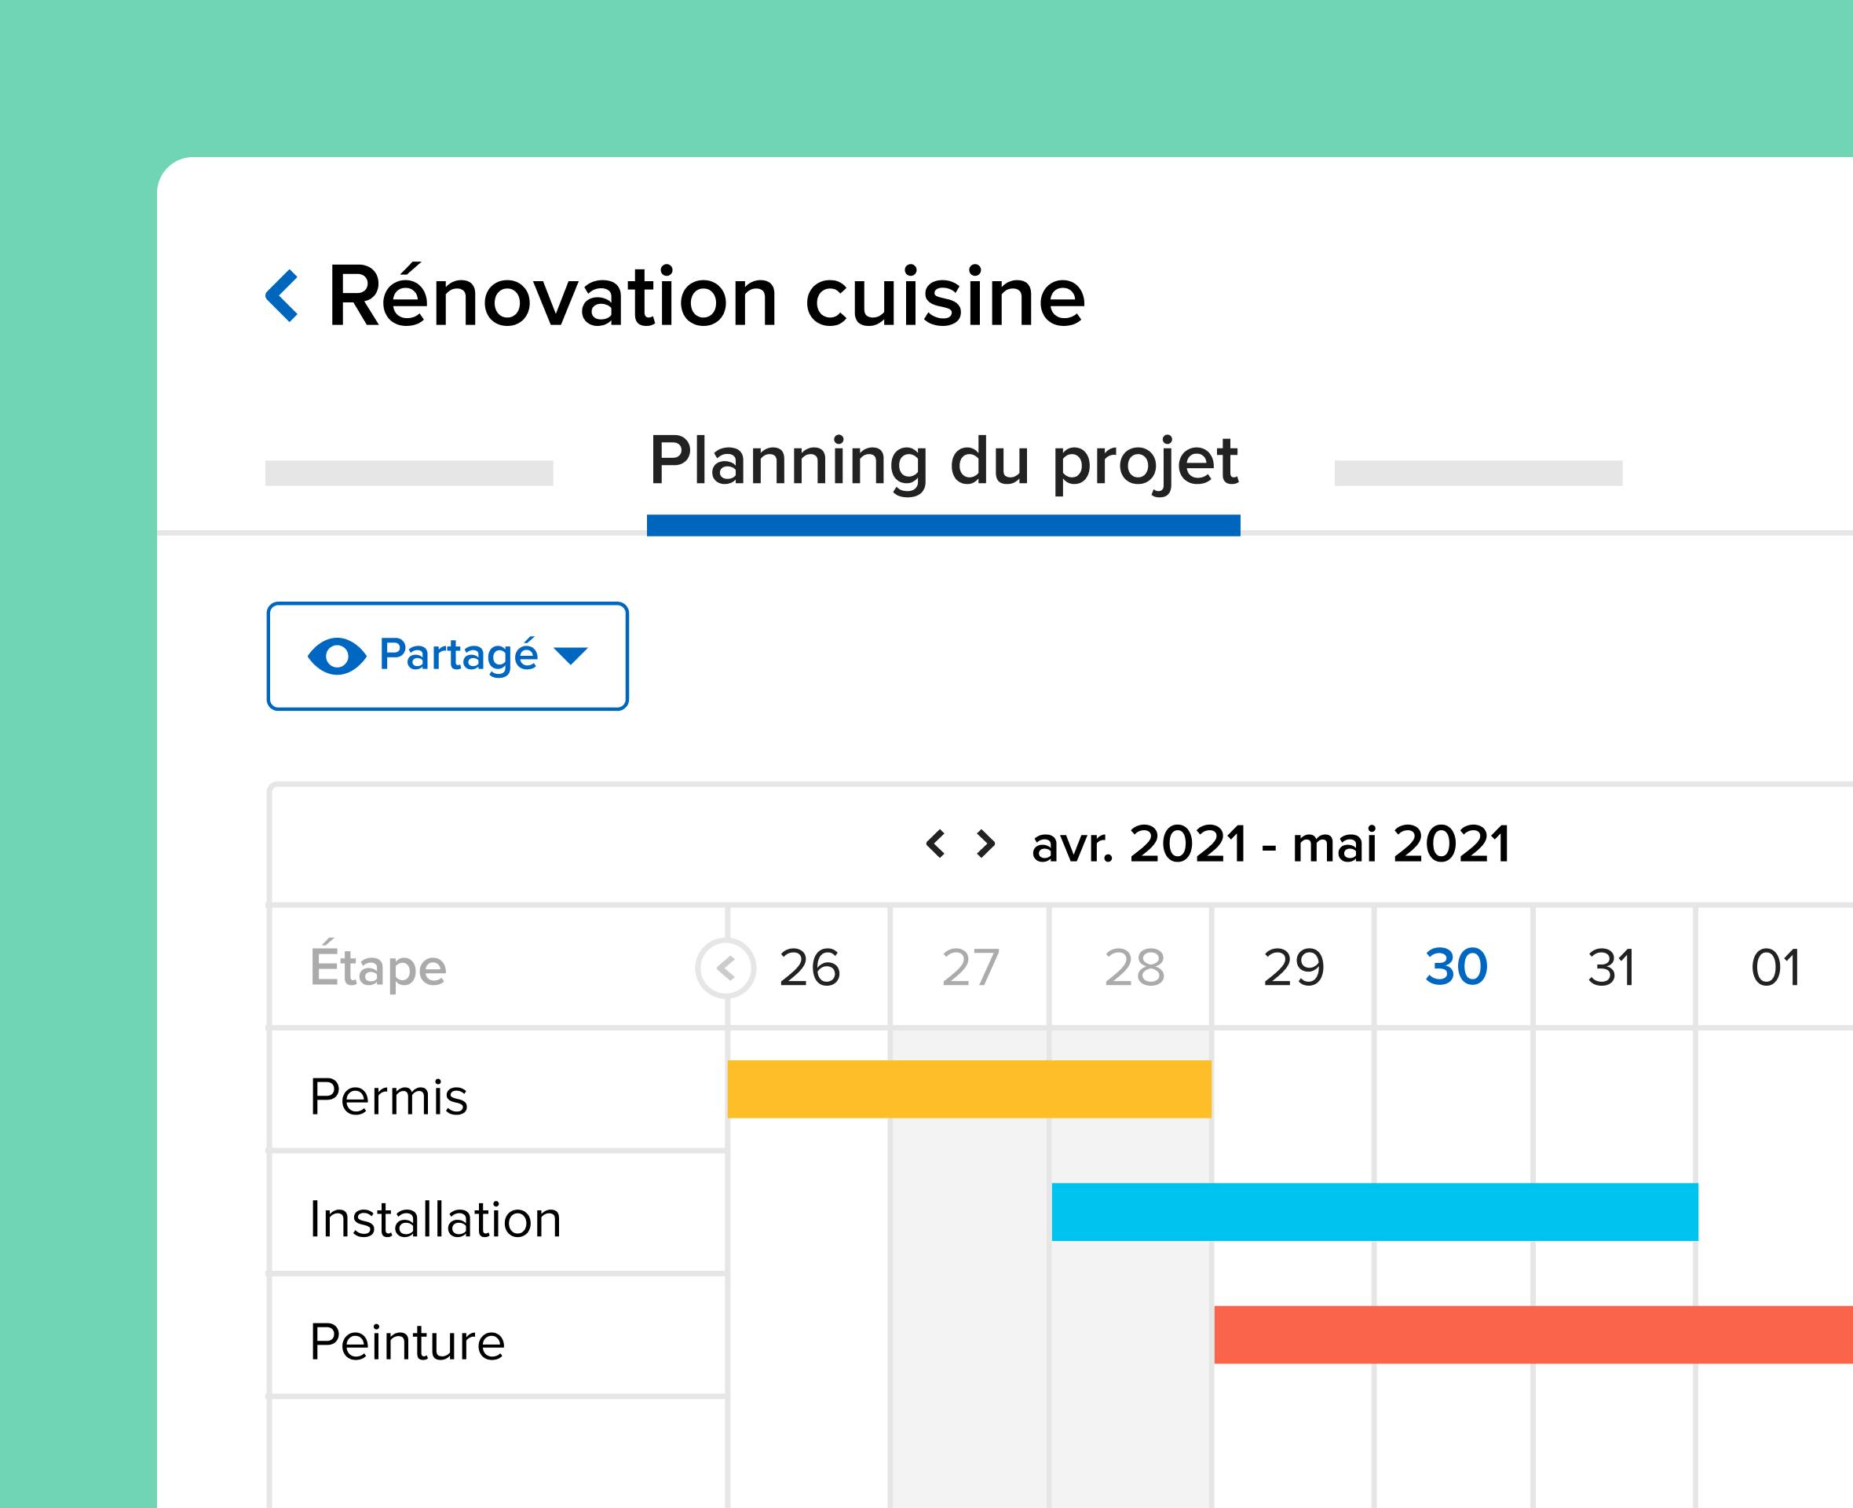Click the yellow Permis task bar
1853x1508 pixels.
click(969, 1089)
